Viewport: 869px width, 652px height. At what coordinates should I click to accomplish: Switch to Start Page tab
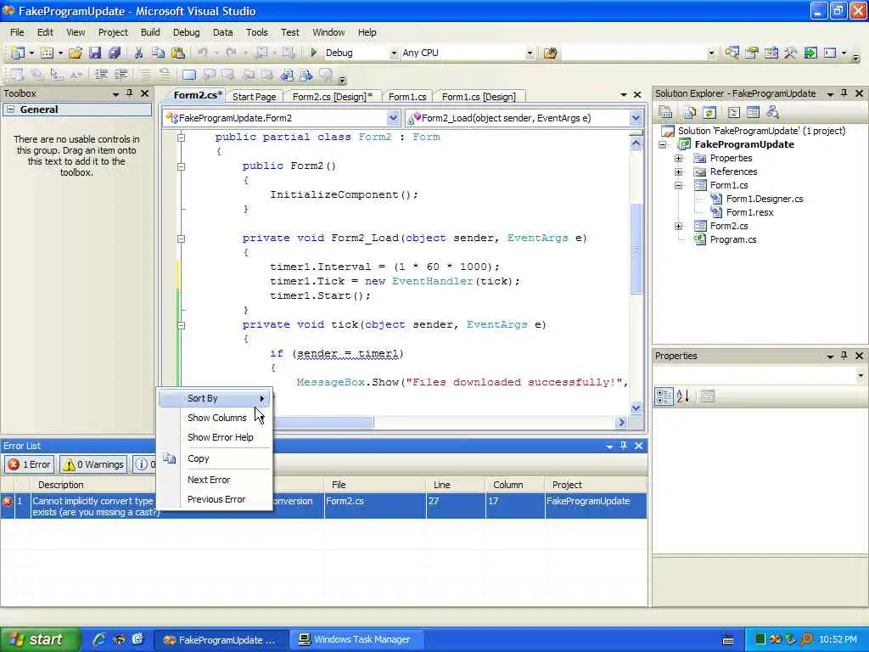[x=255, y=97]
